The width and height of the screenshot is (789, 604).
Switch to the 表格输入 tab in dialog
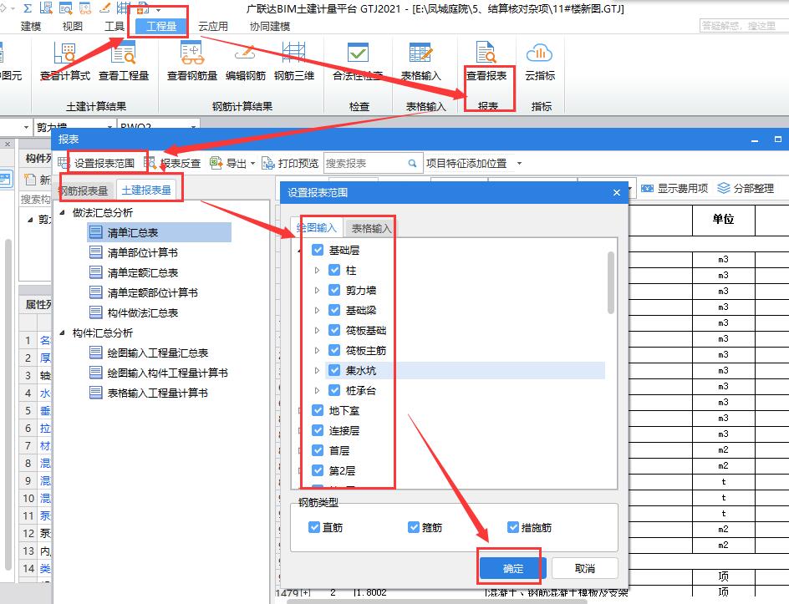coord(371,228)
